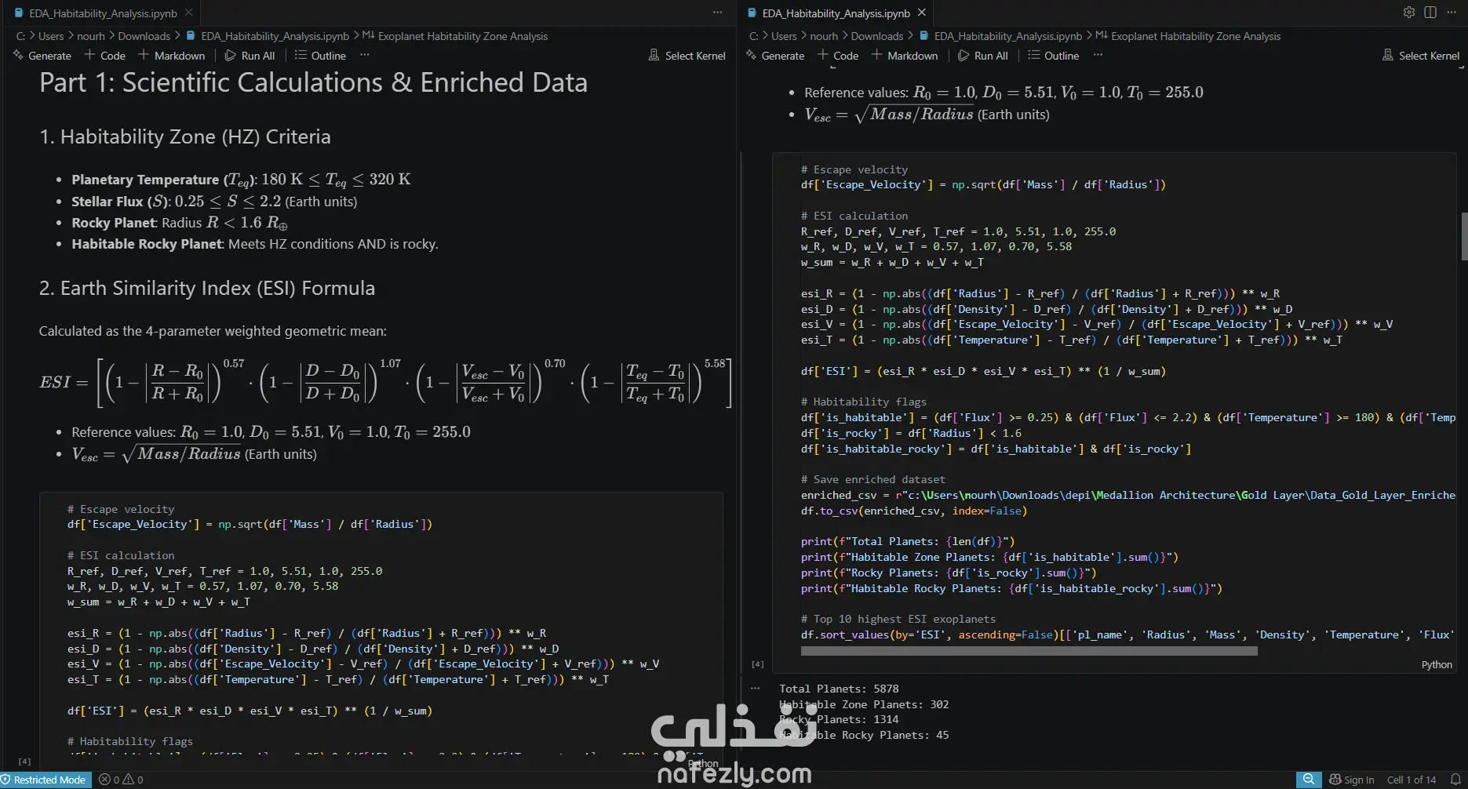Viewport: 1468px width, 789px height.
Task: Click Copilot Sign In in status bar
Action: [1351, 780]
